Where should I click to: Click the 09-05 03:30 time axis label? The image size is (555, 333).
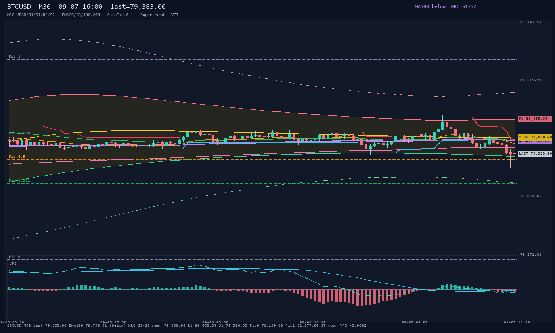(x=12, y=322)
